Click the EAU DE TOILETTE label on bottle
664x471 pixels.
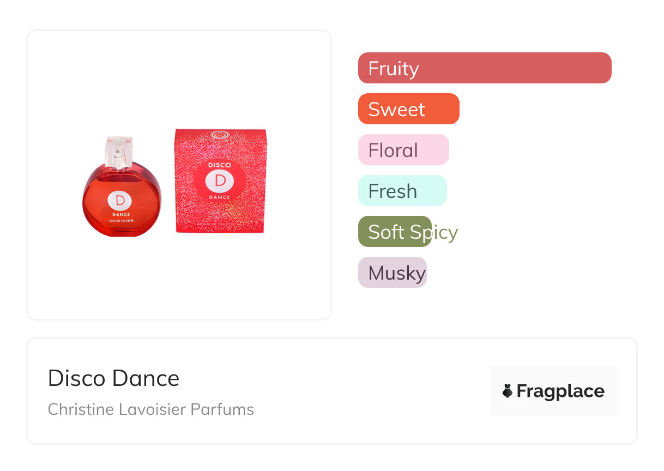(121, 220)
